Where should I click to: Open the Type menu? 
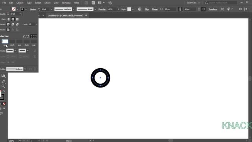point(29,3)
